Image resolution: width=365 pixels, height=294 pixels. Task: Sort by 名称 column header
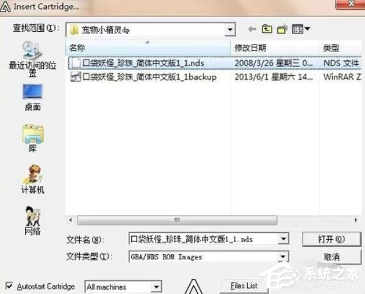tap(148, 48)
